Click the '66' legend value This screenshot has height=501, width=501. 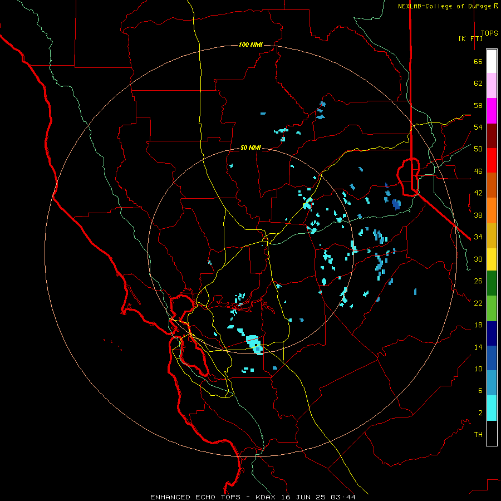[478, 61]
